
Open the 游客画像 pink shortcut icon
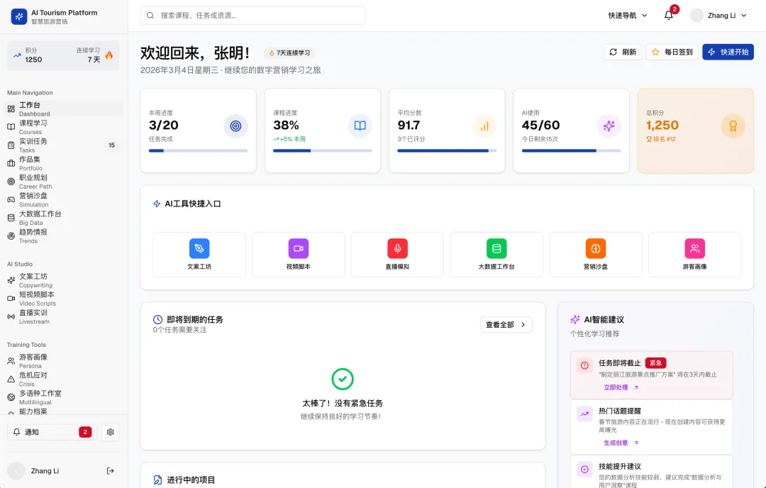694,249
